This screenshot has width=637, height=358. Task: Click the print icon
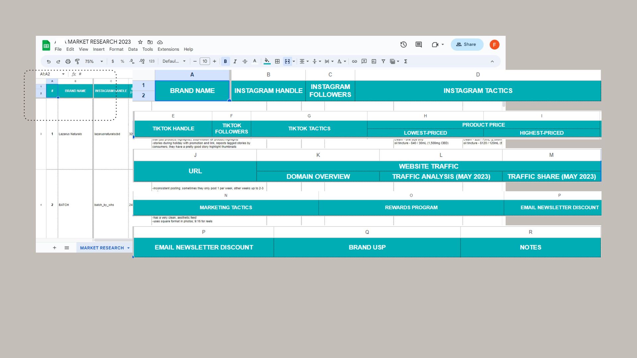(68, 61)
